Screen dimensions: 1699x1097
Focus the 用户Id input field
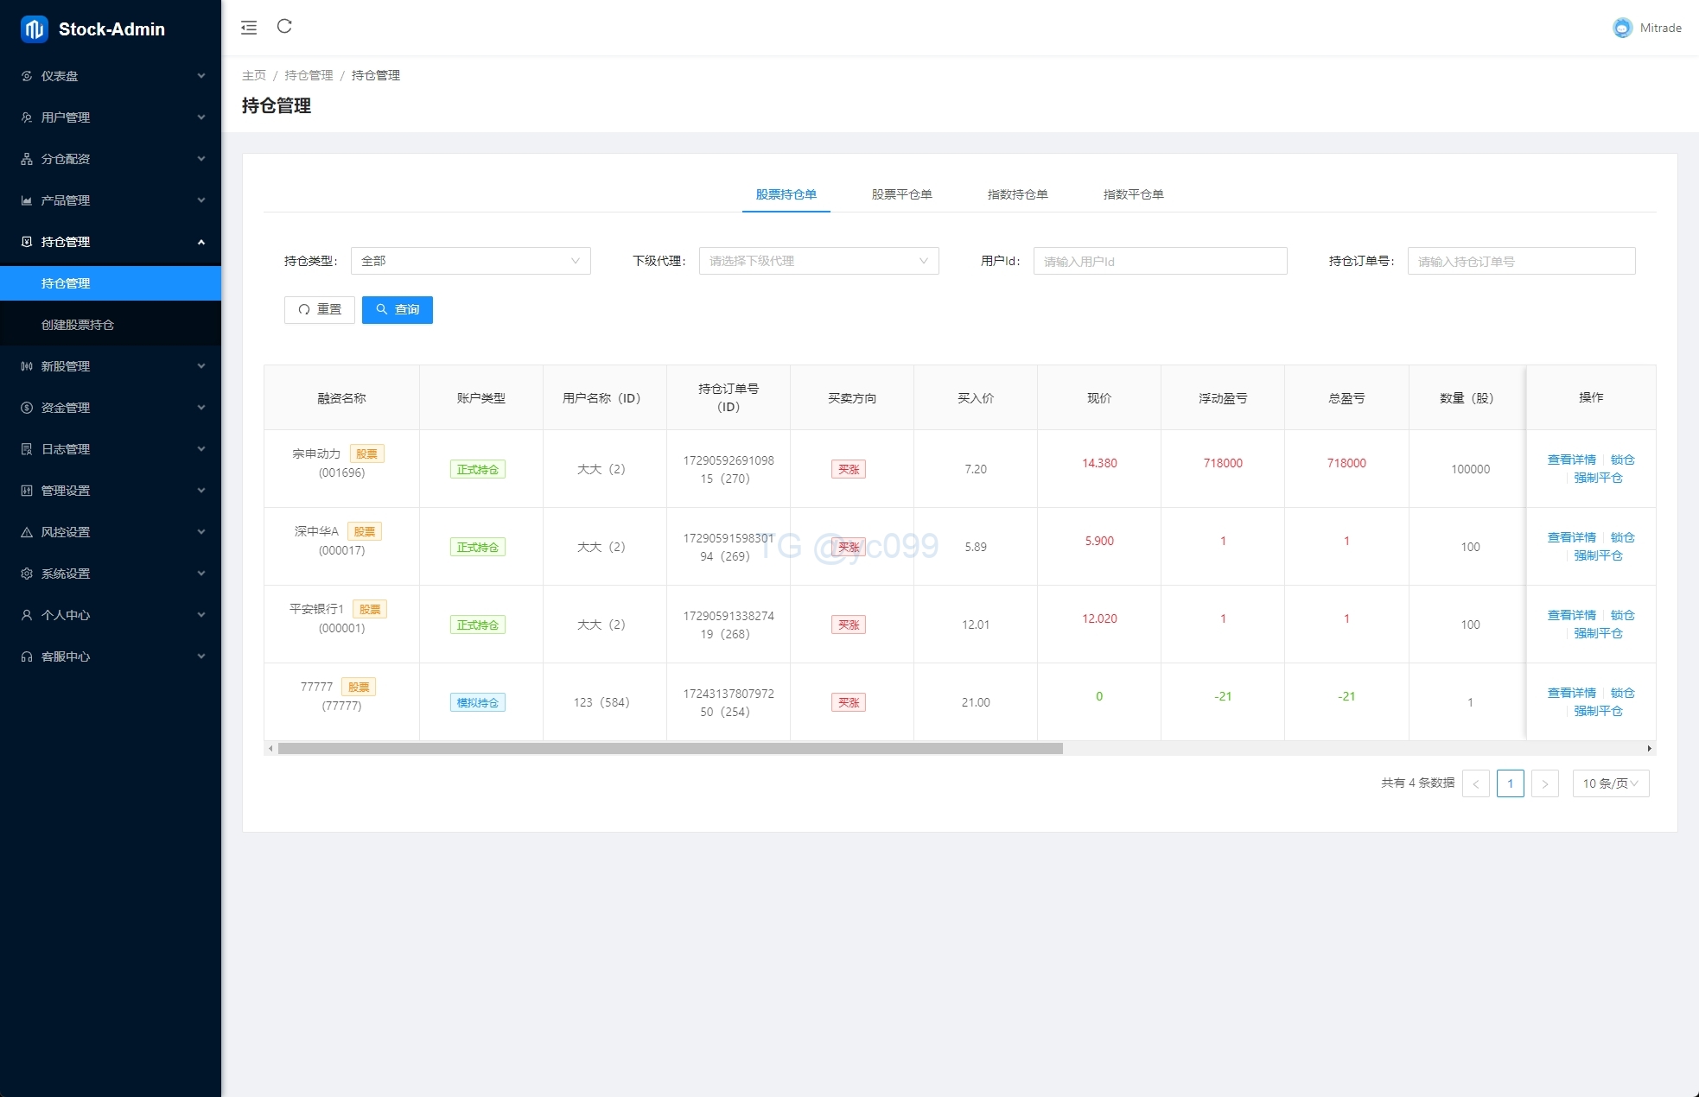(x=1160, y=261)
